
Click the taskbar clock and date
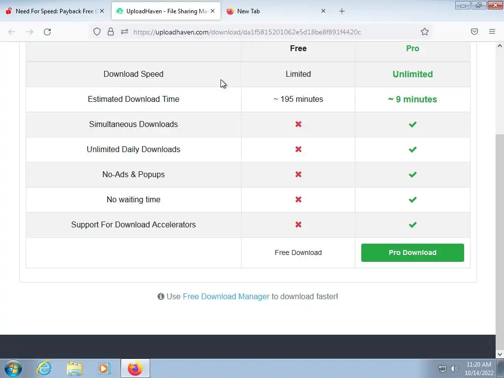(x=478, y=369)
